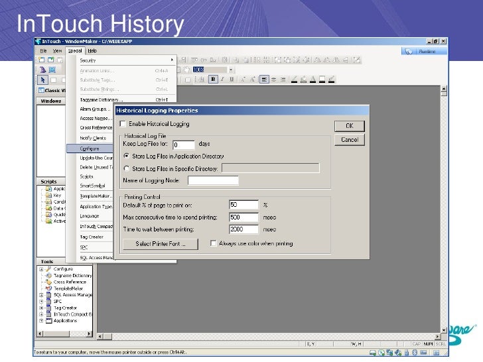The image size is (483, 362).
Task: Click the Bold formatting icon
Action: pos(213,80)
